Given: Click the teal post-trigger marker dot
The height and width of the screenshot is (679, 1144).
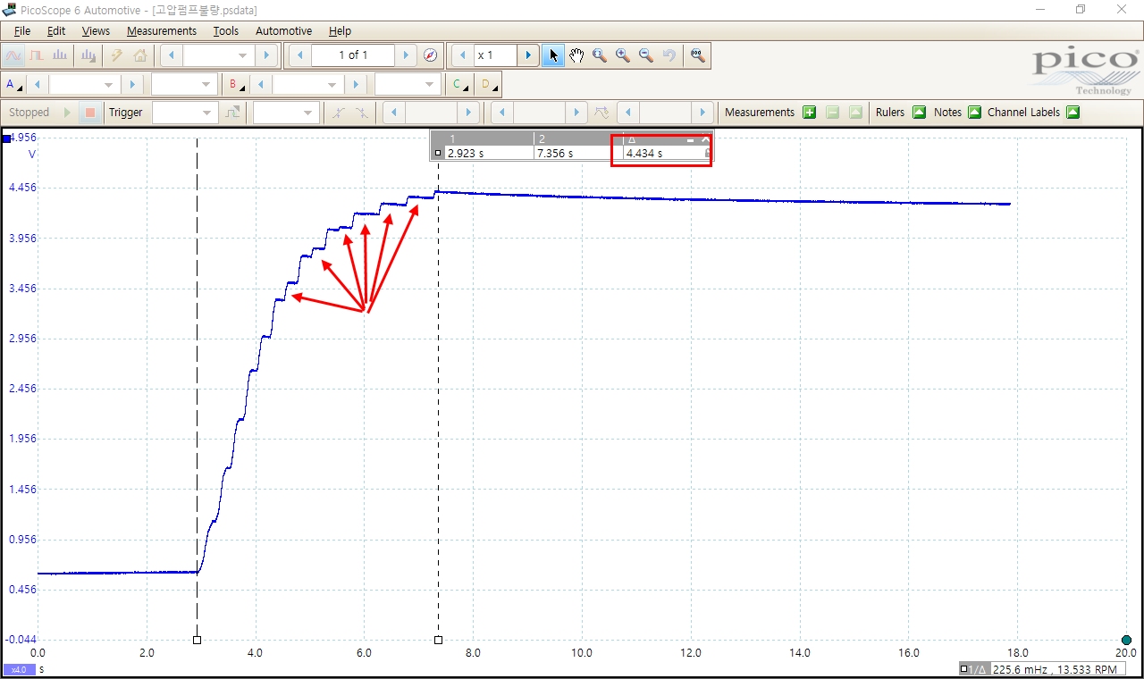Looking at the screenshot, I should (x=1126, y=641).
